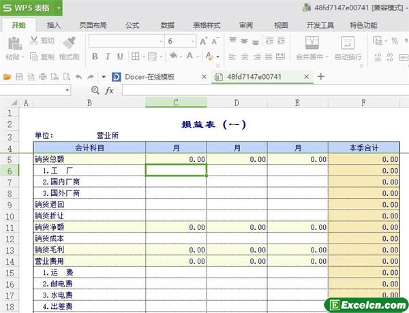Align text right
The height and width of the screenshot is (313, 409).
[257, 56]
